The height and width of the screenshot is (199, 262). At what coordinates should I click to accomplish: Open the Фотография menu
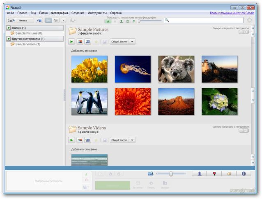[60, 13]
